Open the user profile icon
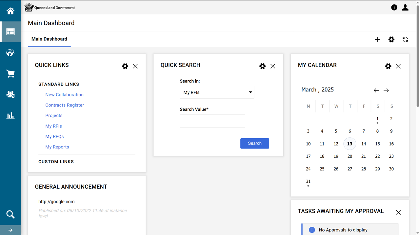The image size is (420, 235). 405,8
